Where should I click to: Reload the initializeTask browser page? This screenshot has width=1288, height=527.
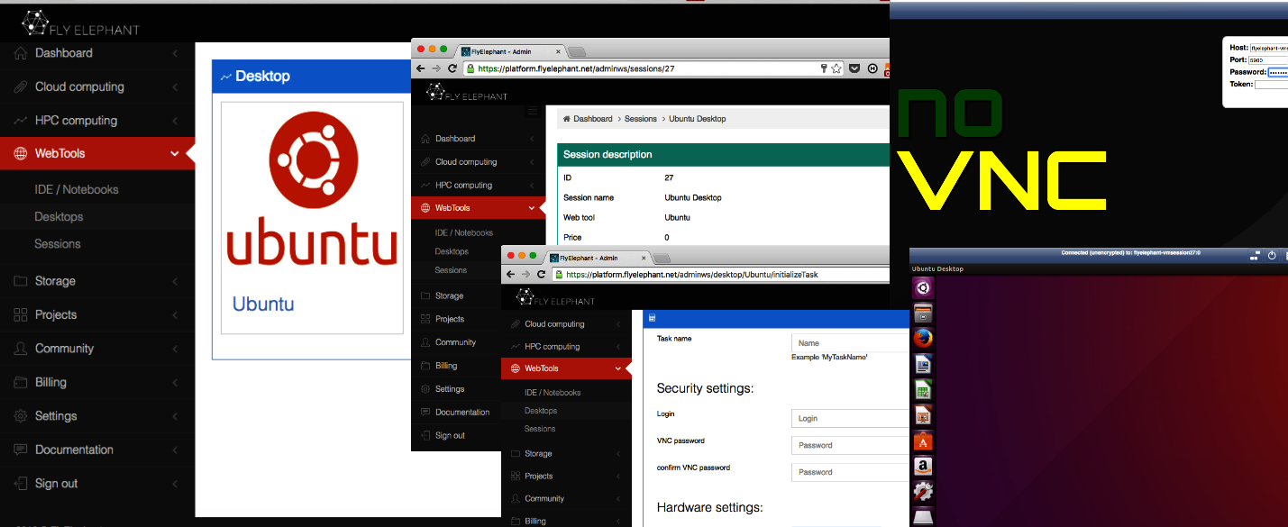542,274
